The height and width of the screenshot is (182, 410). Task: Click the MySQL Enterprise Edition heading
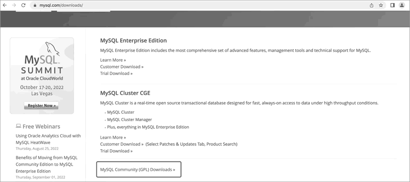point(133,40)
